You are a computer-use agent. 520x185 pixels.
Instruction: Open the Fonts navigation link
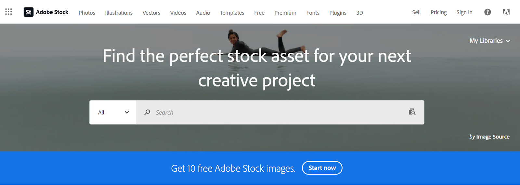tap(313, 13)
